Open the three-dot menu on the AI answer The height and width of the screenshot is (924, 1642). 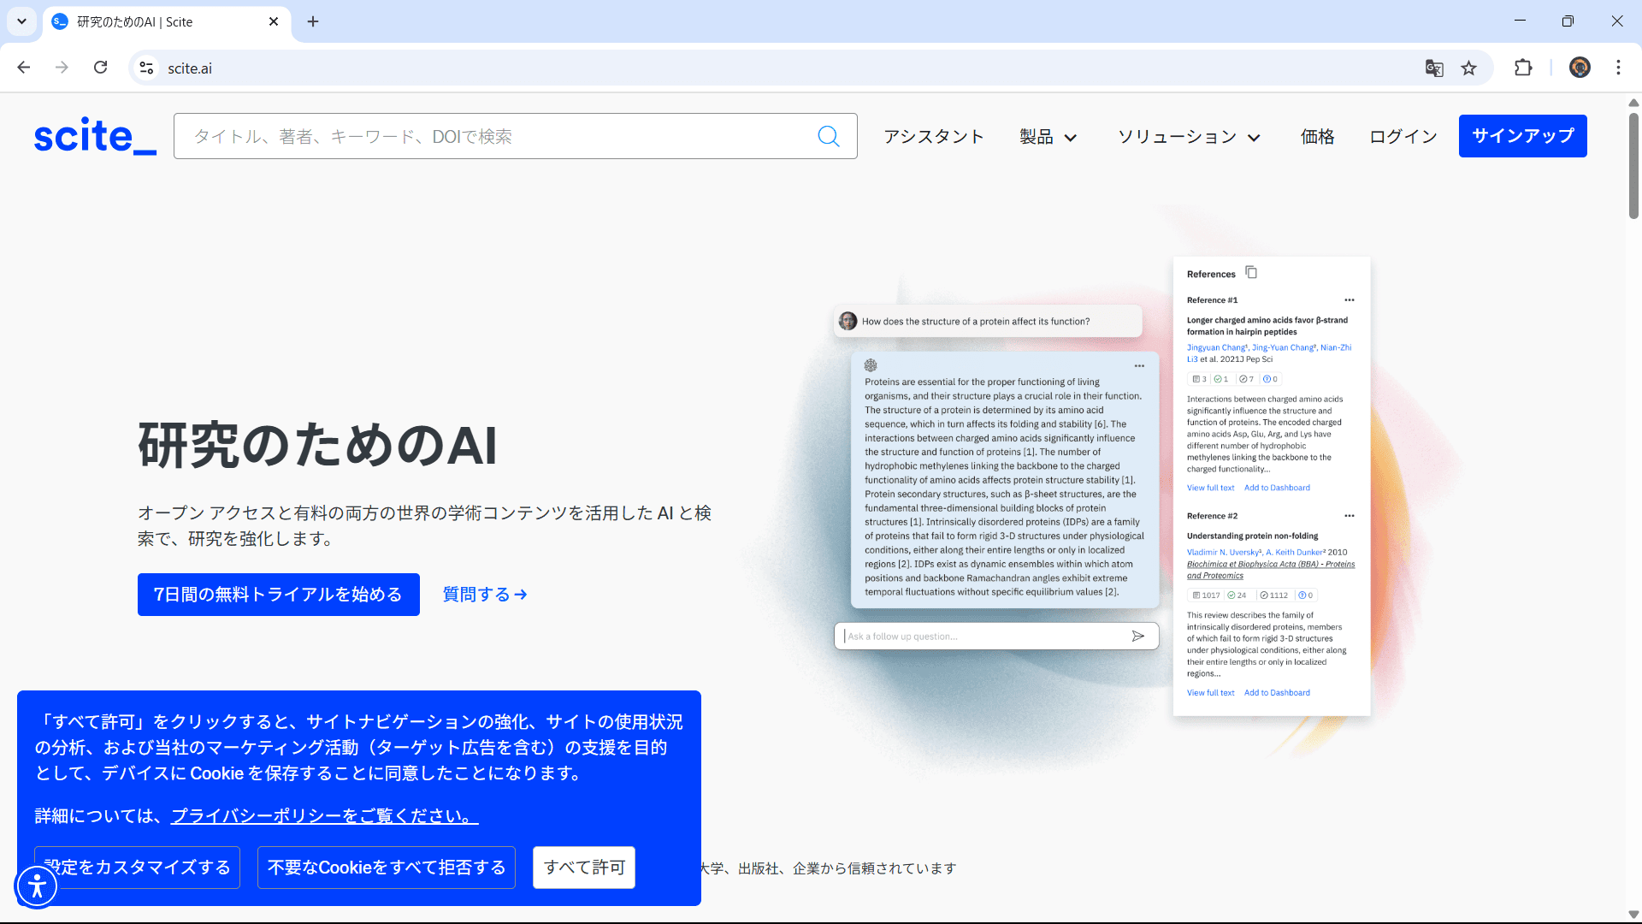coord(1139,366)
